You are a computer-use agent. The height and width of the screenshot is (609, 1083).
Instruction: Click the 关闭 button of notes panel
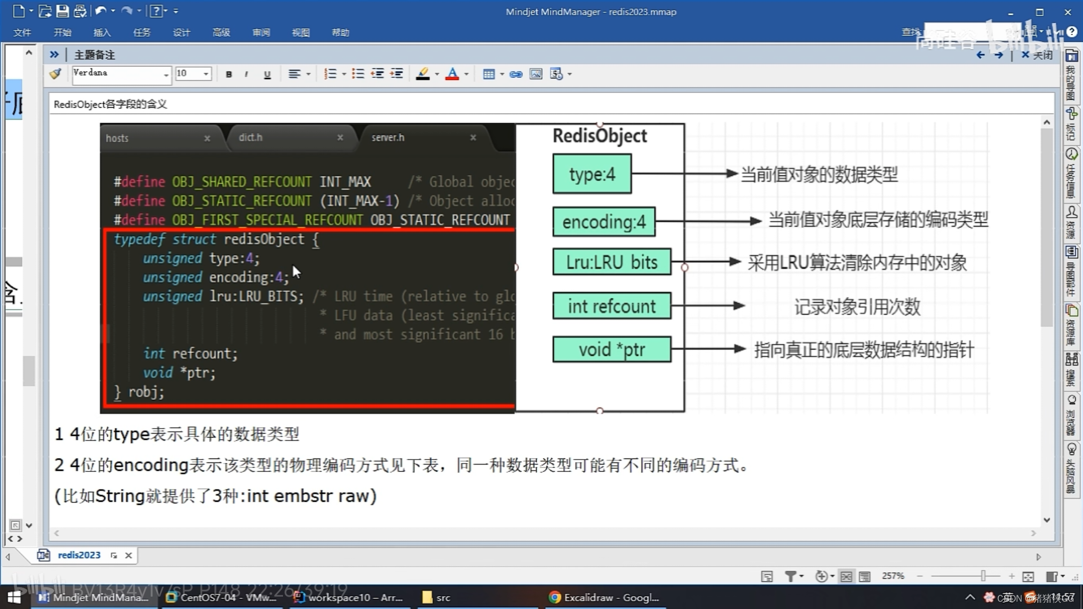click(x=1037, y=55)
